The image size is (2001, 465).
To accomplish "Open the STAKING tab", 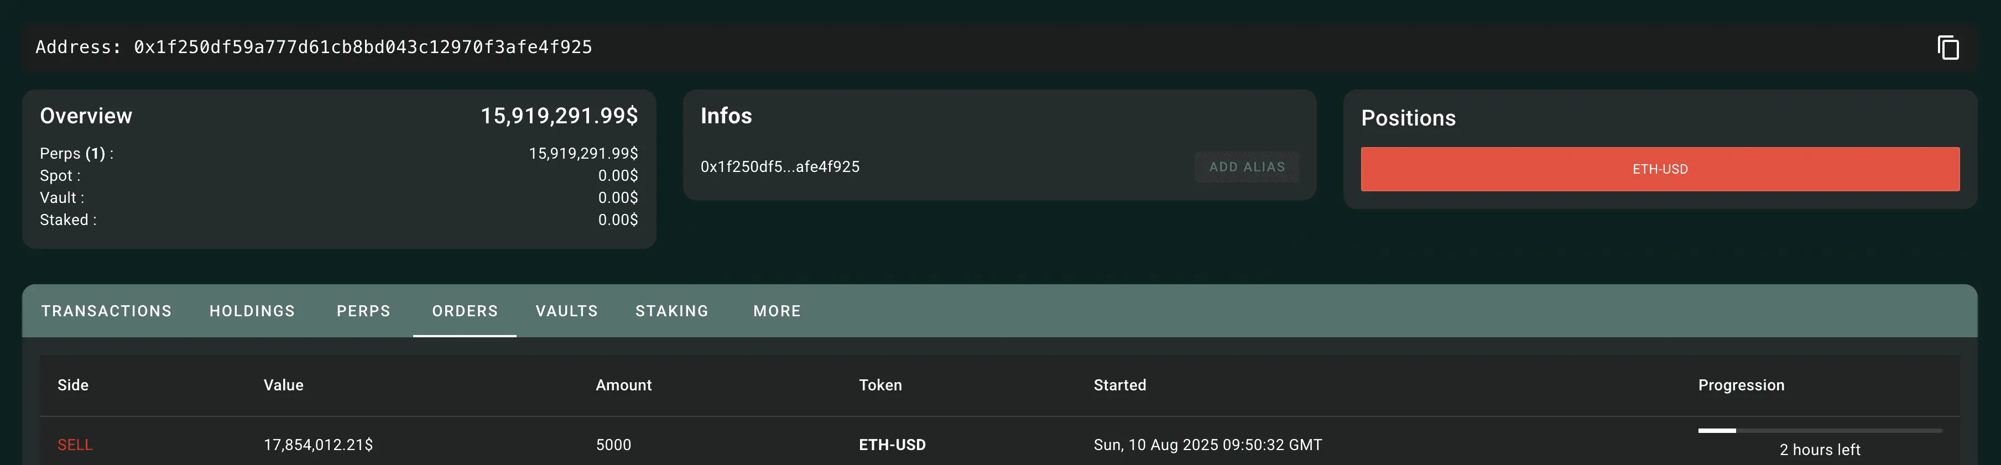I will pos(672,311).
